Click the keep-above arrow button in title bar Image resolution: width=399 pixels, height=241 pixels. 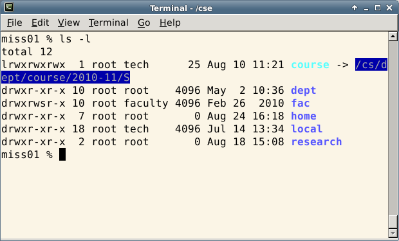point(355,8)
